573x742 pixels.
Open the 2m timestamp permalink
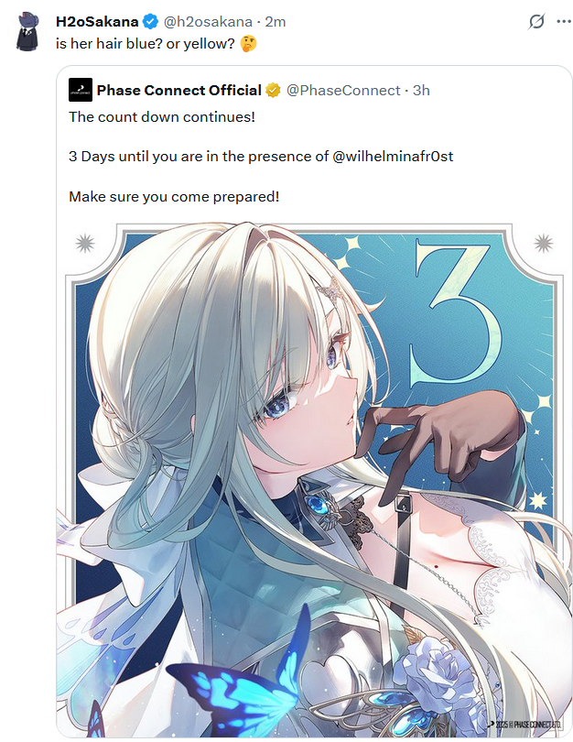tap(276, 22)
